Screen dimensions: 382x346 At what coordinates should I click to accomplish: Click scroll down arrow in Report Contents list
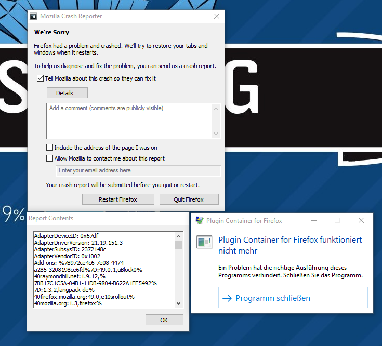coord(179,303)
